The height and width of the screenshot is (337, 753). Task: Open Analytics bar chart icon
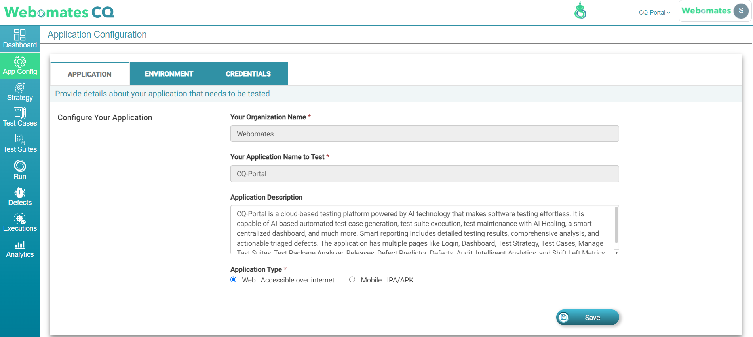20,245
